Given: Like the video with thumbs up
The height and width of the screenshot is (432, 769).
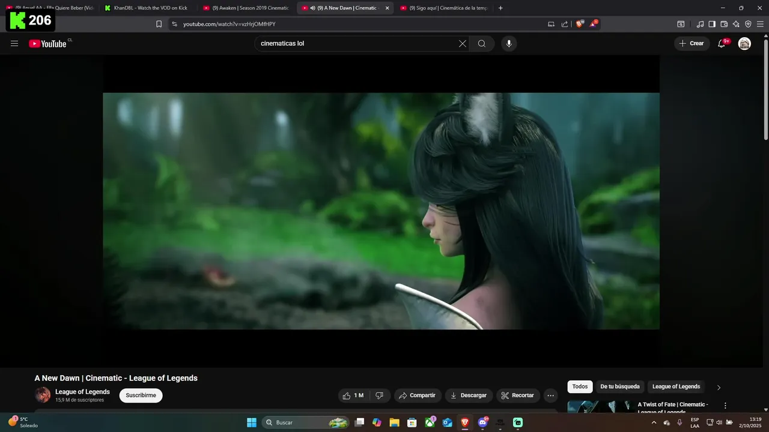Looking at the screenshot, I should (353, 395).
